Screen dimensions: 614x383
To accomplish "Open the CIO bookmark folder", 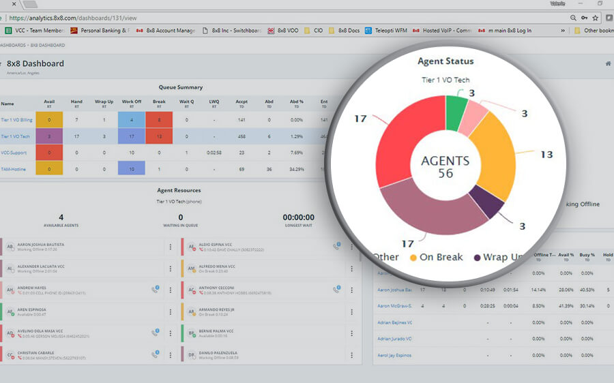I will pyautogui.click(x=314, y=31).
